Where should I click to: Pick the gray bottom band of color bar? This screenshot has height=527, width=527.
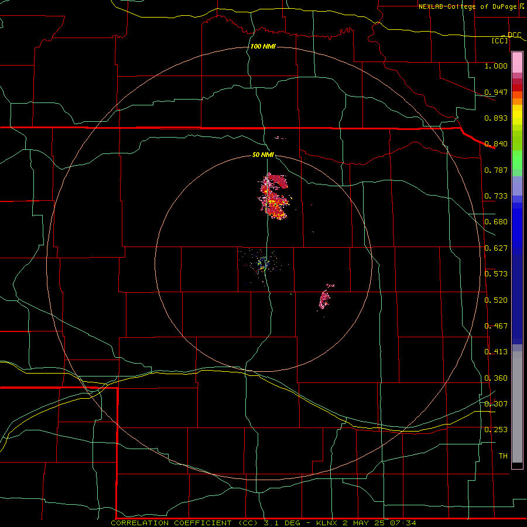click(517, 407)
